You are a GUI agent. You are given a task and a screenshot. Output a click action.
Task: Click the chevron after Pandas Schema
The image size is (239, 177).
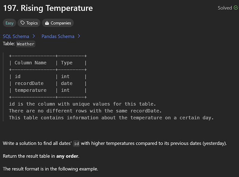coord(79,36)
